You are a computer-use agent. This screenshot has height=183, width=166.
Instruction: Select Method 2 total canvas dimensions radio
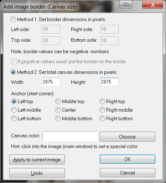tap(13, 72)
